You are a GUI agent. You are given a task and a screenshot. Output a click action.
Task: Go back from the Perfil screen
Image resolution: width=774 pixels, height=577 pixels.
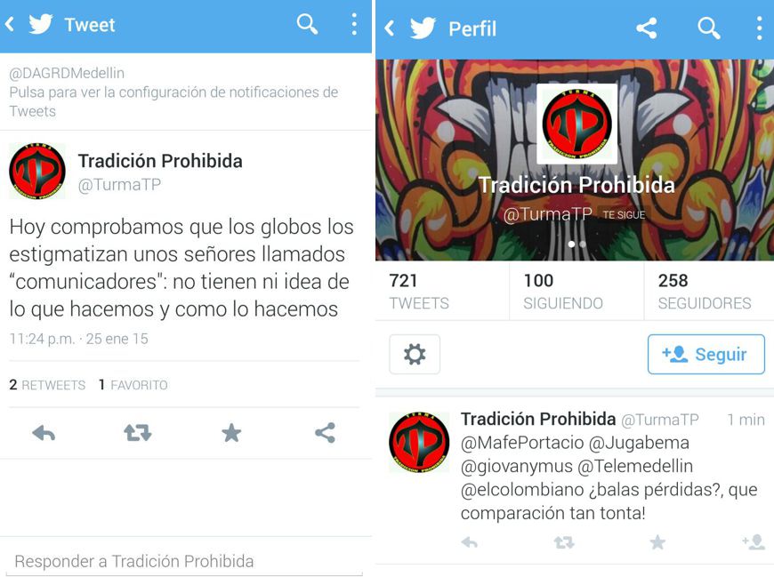[x=390, y=28]
